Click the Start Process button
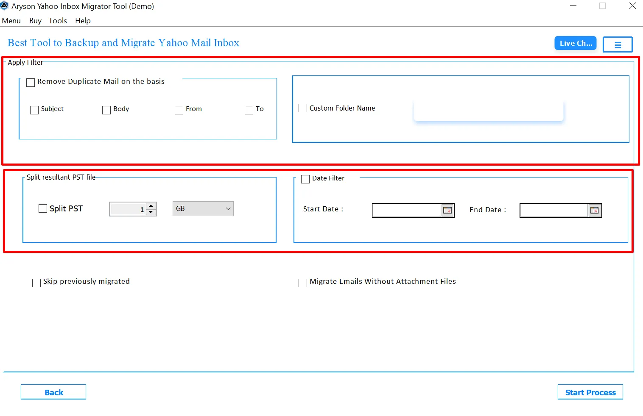 point(590,392)
